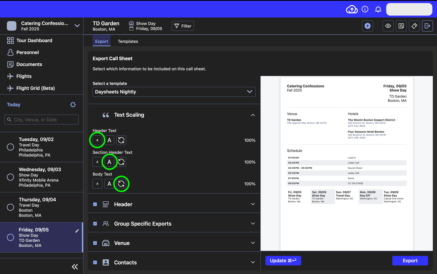This screenshot has width=437, height=274.
Task: Click Header Text 100% value
Action: [250, 140]
